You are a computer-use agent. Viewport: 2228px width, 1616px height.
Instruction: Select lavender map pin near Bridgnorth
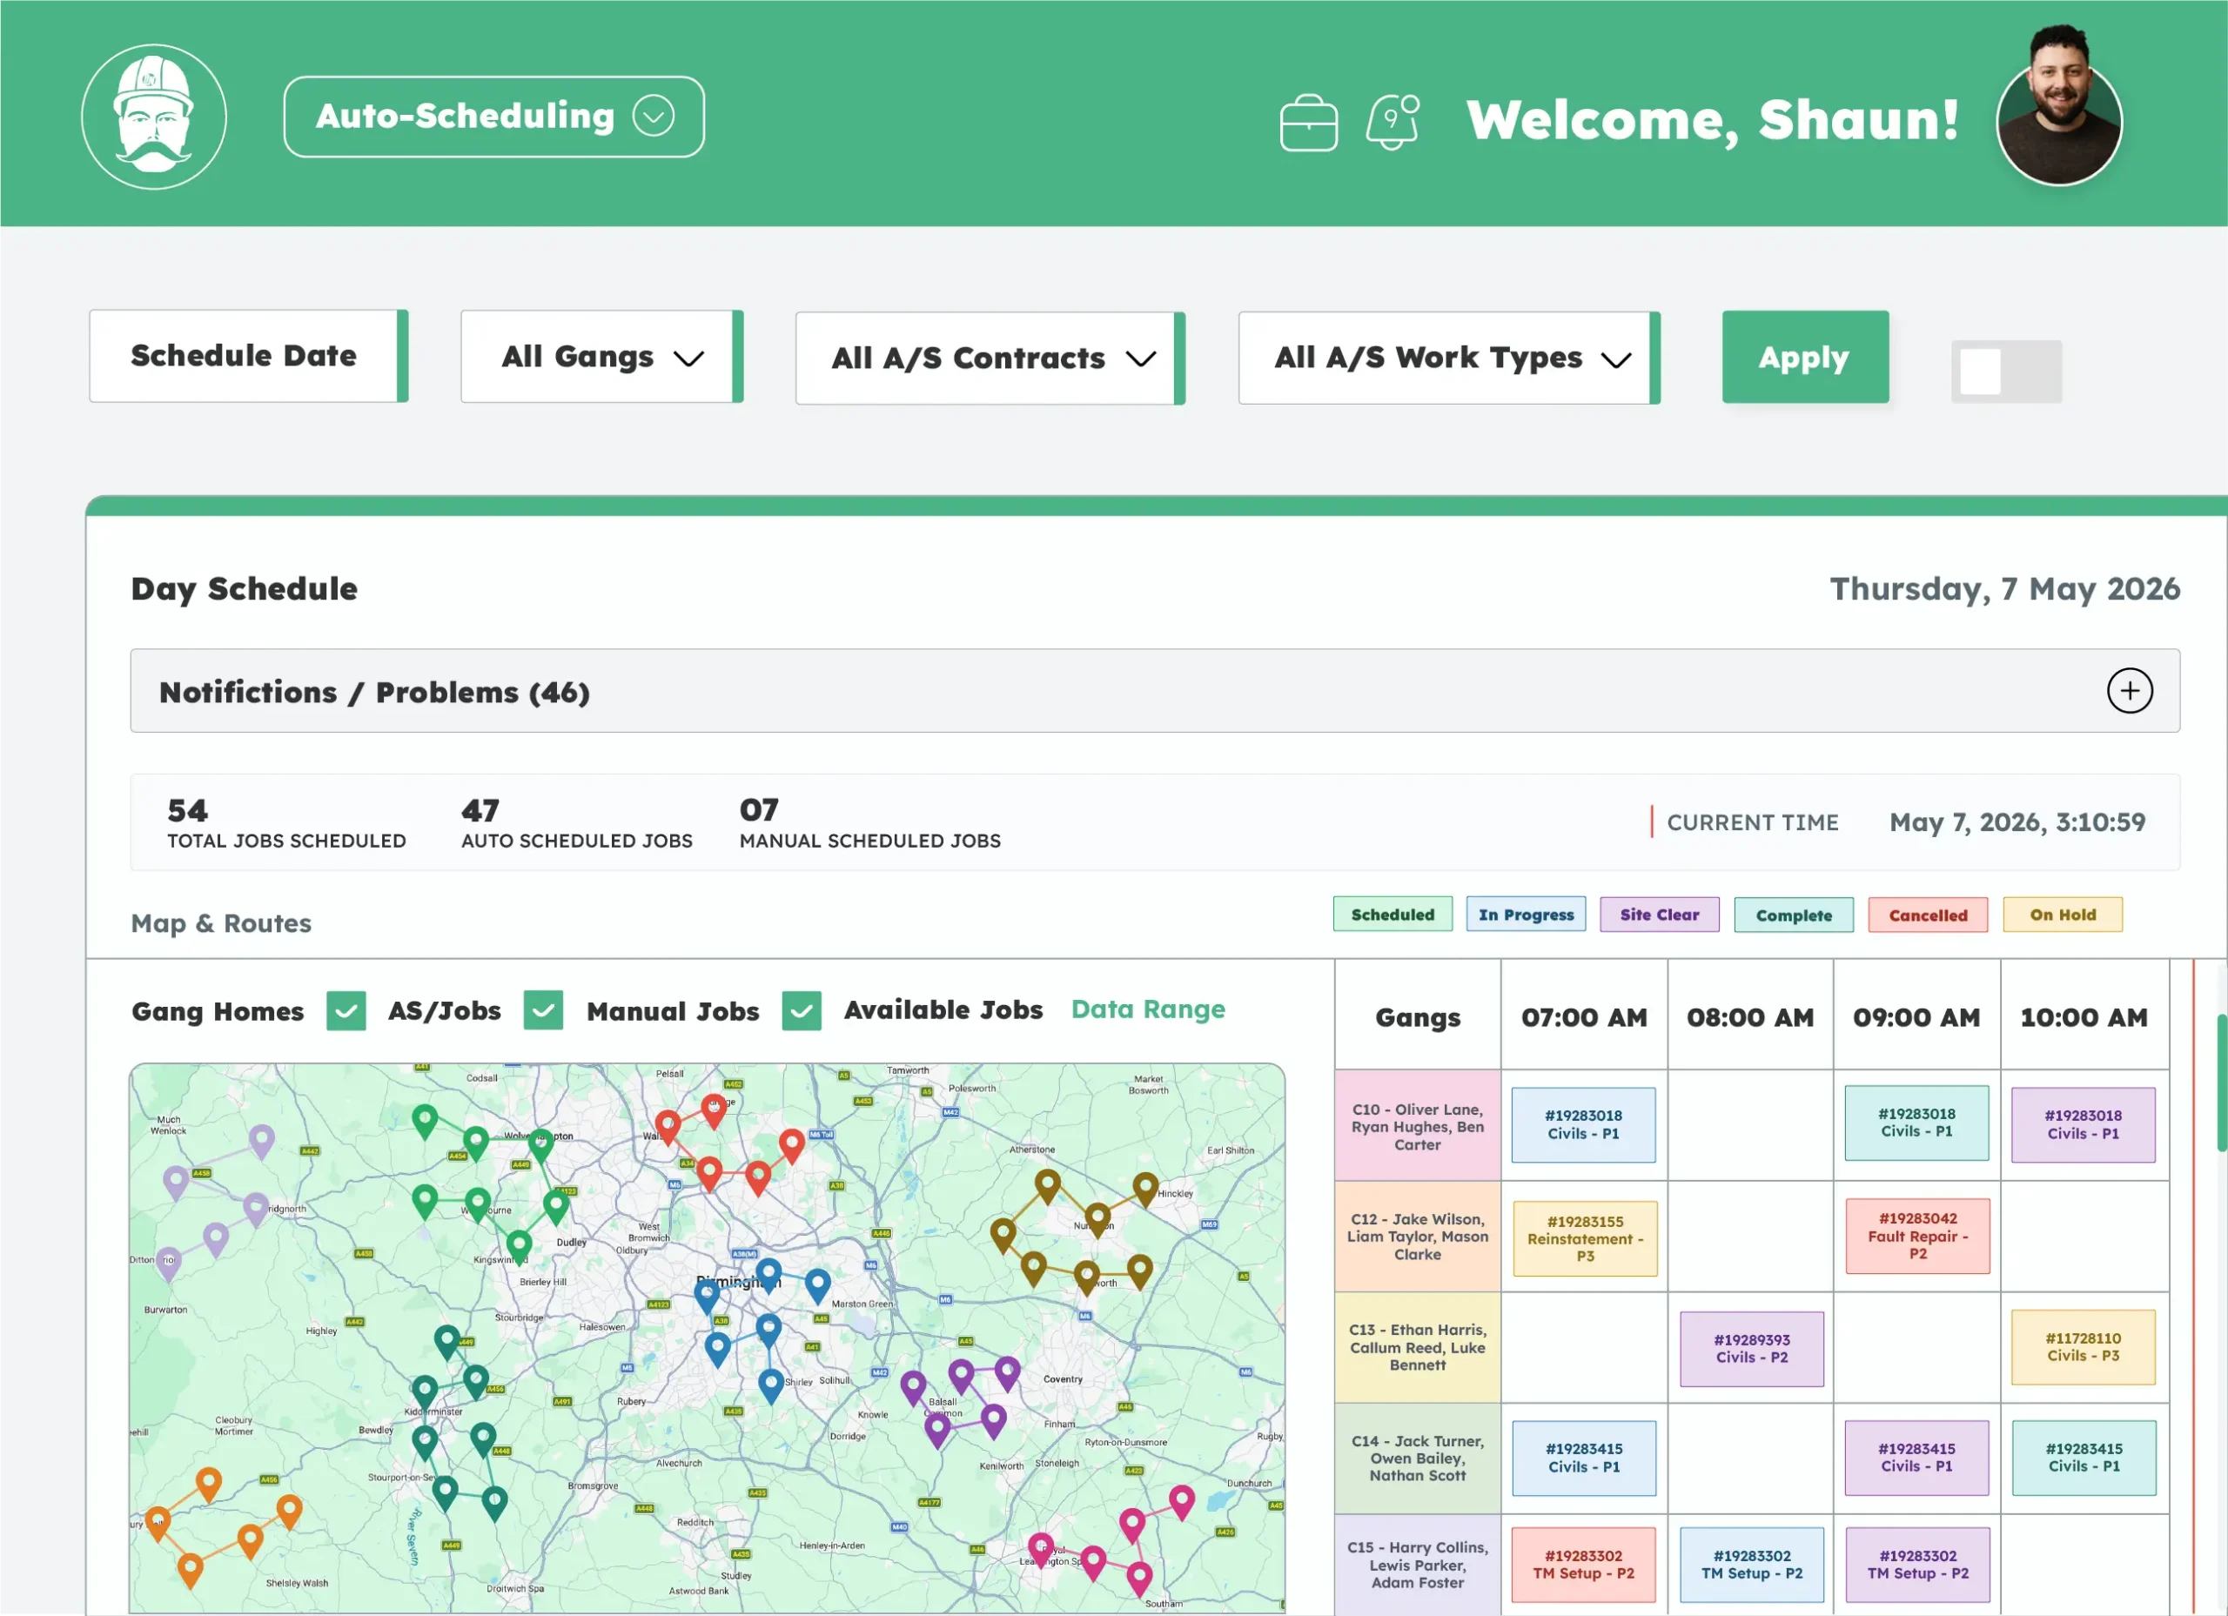click(255, 1210)
